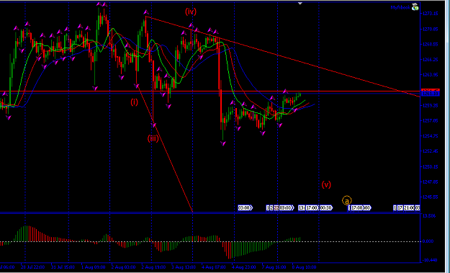Screen dimensions: 450x273
Task: Click price axis value 1247.85
Action: click(430, 182)
